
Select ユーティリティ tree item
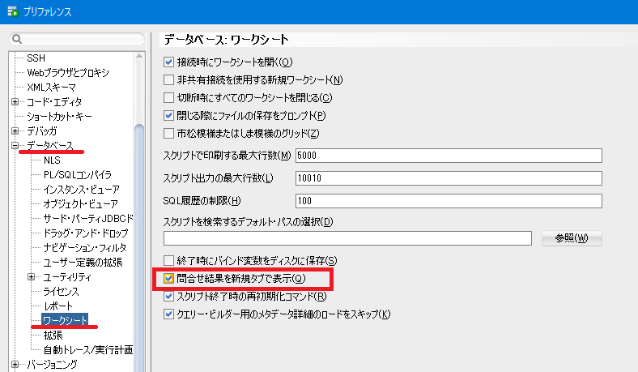[x=67, y=277]
